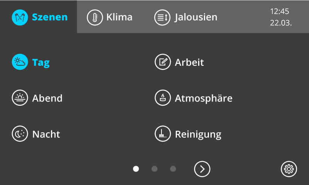The height and width of the screenshot is (185, 309).
Task: Click the Nacht moon icon
Action: point(20,134)
